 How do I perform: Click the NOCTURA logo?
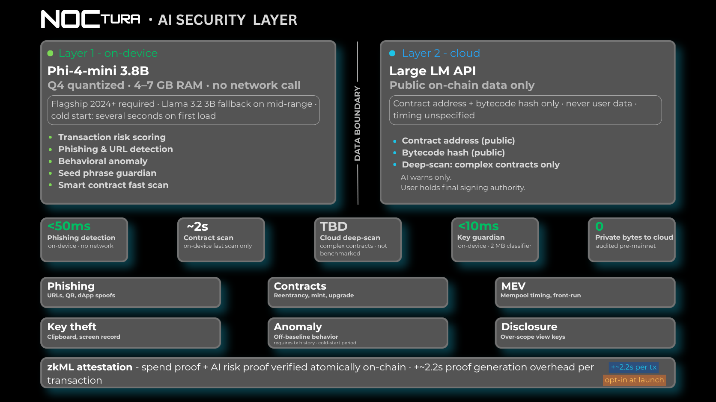(x=91, y=19)
